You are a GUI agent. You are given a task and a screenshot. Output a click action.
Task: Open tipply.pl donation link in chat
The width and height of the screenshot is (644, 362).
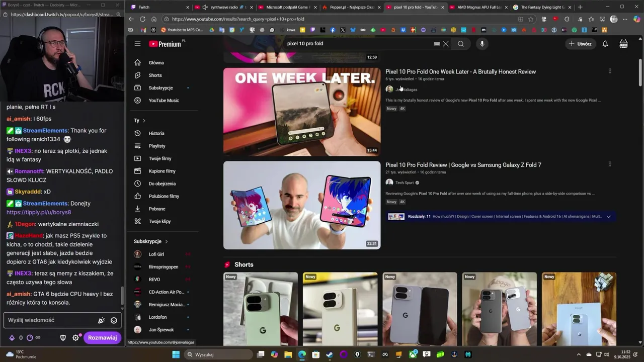(39, 212)
